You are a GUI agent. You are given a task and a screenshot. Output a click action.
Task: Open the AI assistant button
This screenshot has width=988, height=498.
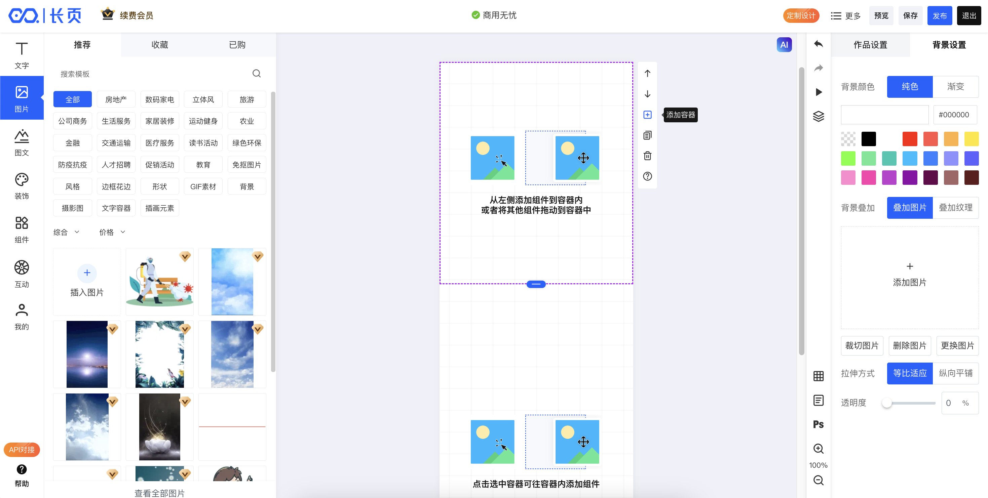click(x=784, y=44)
